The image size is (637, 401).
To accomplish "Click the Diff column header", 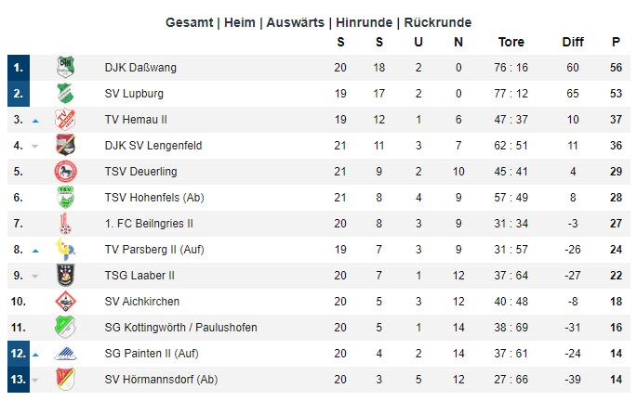I will [573, 42].
